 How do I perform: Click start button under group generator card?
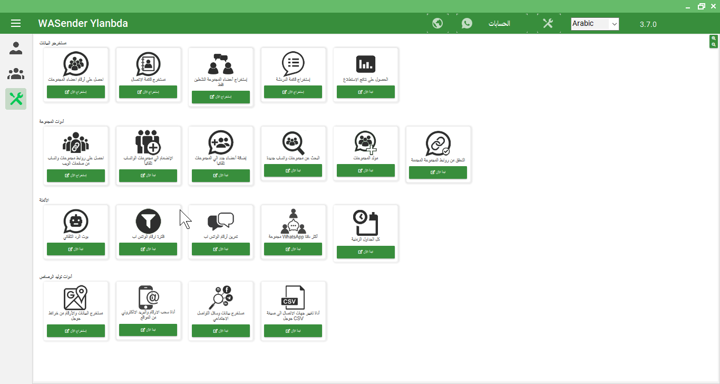[x=366, y=170]
